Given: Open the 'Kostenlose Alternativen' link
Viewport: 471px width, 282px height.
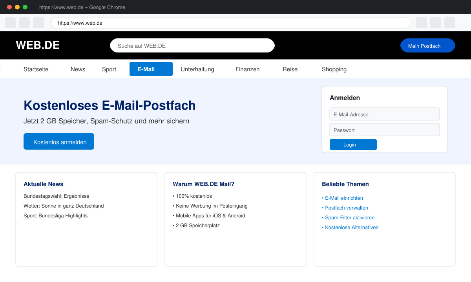Looking at the screenshot, I should pos(350,227).
